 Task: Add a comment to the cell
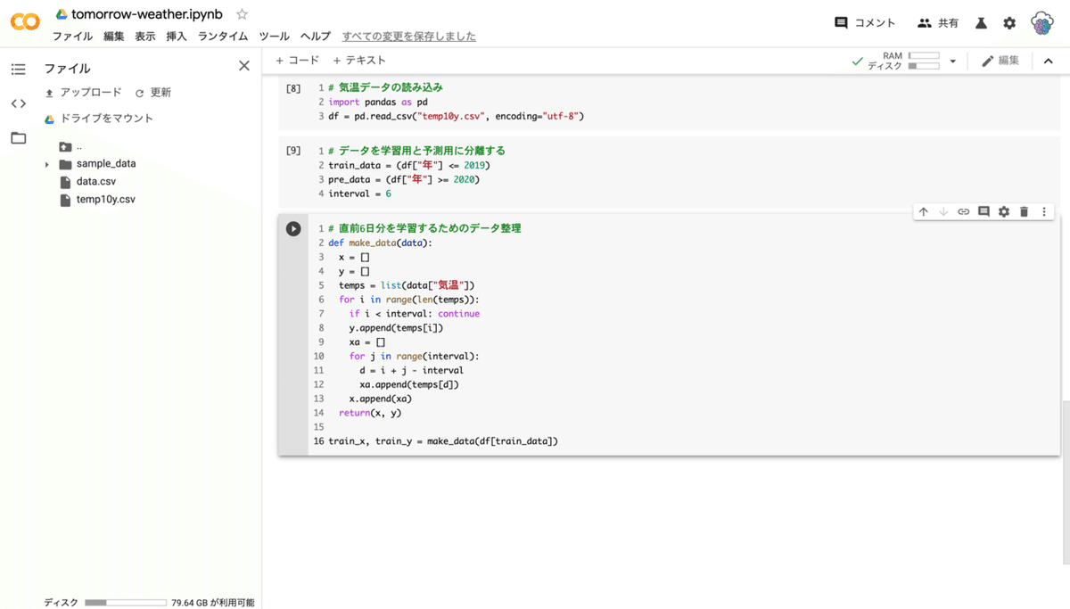pos(984,211)
